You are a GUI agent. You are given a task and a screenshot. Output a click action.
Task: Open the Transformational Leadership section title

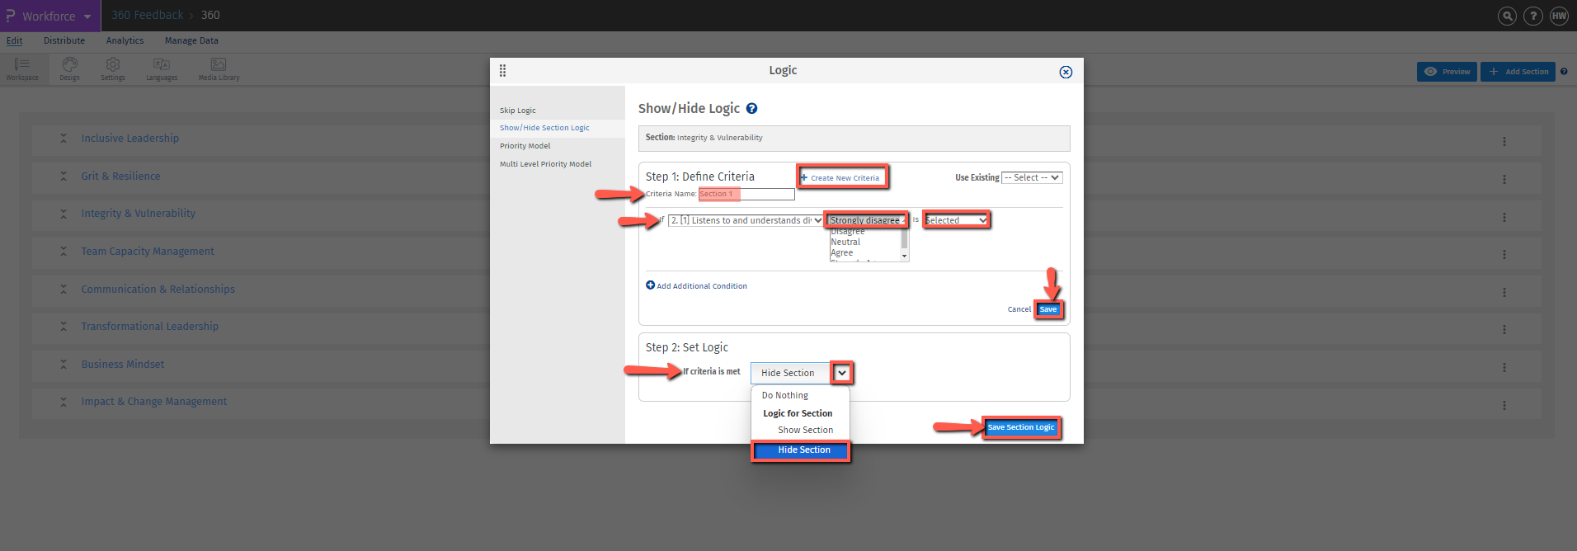pos(149,327)
